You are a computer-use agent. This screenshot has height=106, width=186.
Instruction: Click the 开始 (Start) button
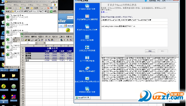(x=150, y=51)
